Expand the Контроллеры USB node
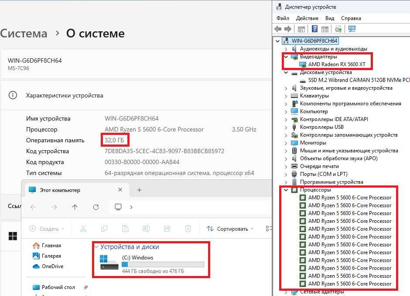This screenshot has height=296, width=410. click(286, 128)
